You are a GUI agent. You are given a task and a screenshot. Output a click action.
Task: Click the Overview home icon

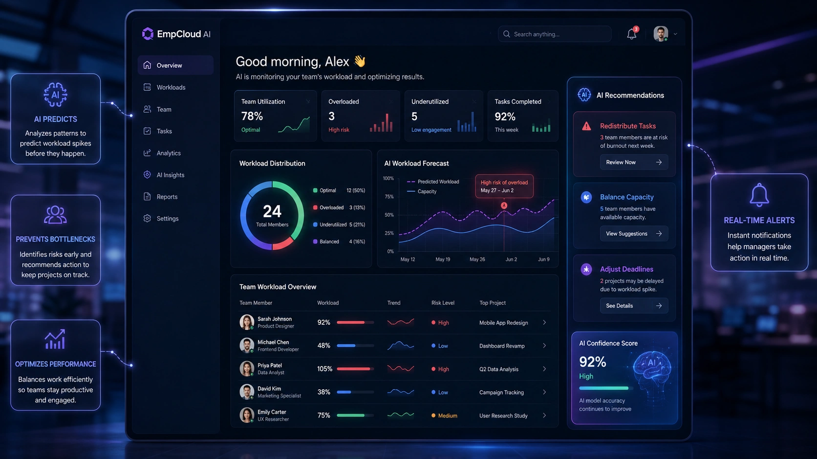pyautogui.click(x=147, y=65)
